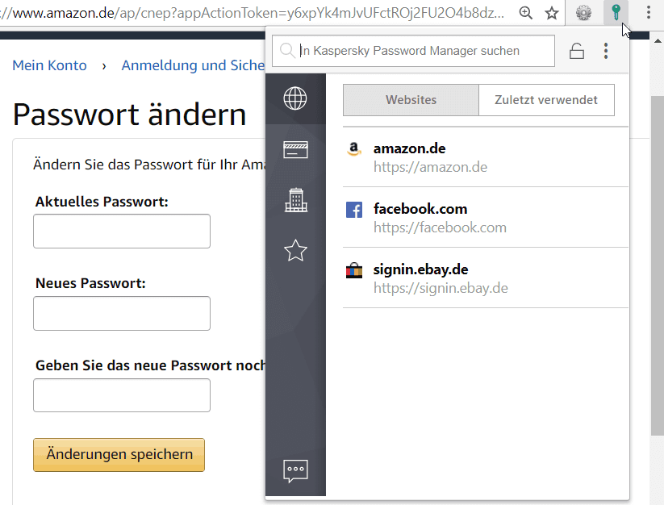Switch to the Zuletzt verwendet tab

[x=546, y=100]
